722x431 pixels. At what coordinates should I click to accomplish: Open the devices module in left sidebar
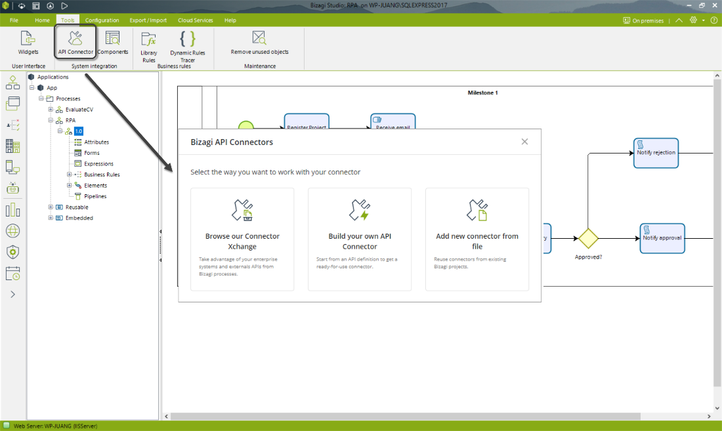(x=13, y=167)
